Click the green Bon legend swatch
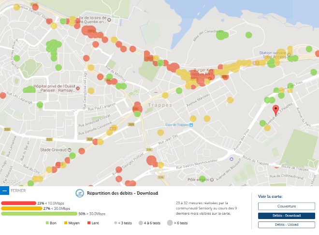Viewport: 319px width, 235px height. click(47, 223)
